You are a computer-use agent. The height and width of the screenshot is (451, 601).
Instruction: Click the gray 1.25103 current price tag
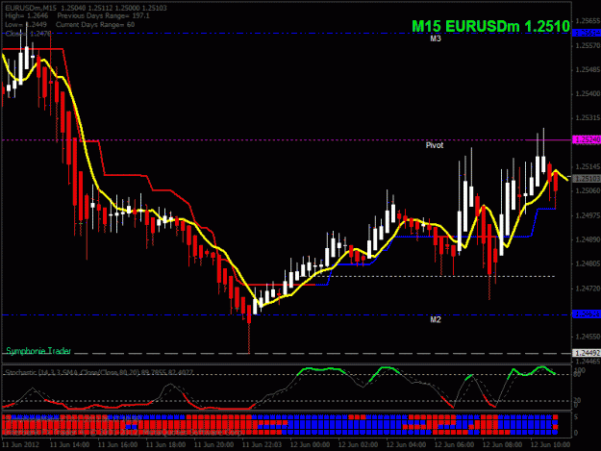pos(587,179)
